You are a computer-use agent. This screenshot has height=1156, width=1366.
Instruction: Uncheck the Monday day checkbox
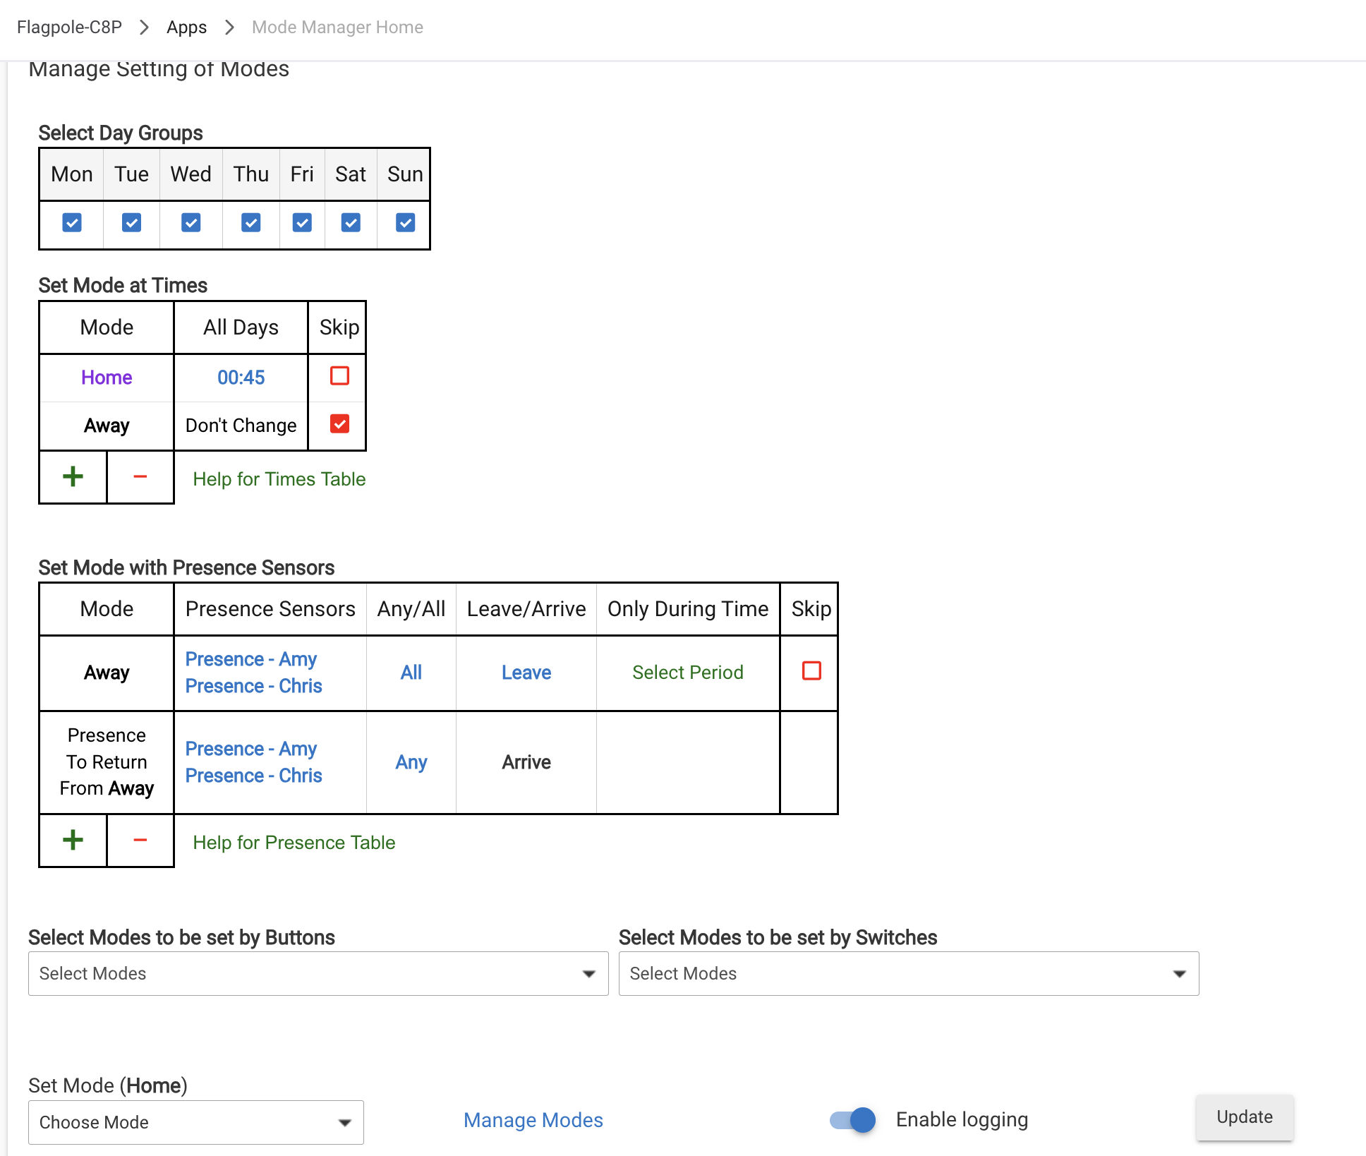pos(72,223)
